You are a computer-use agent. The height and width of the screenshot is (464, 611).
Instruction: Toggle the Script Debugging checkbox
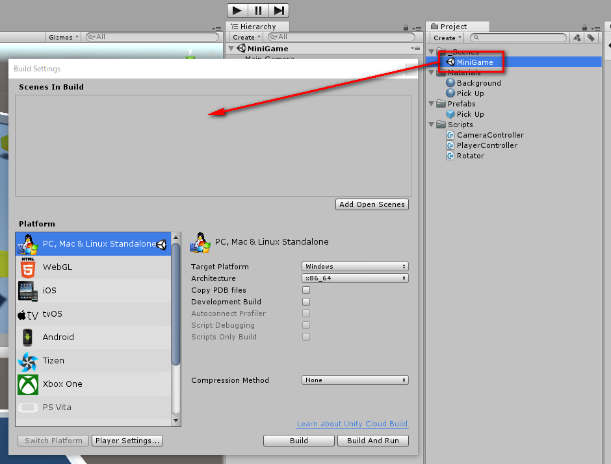306,325
